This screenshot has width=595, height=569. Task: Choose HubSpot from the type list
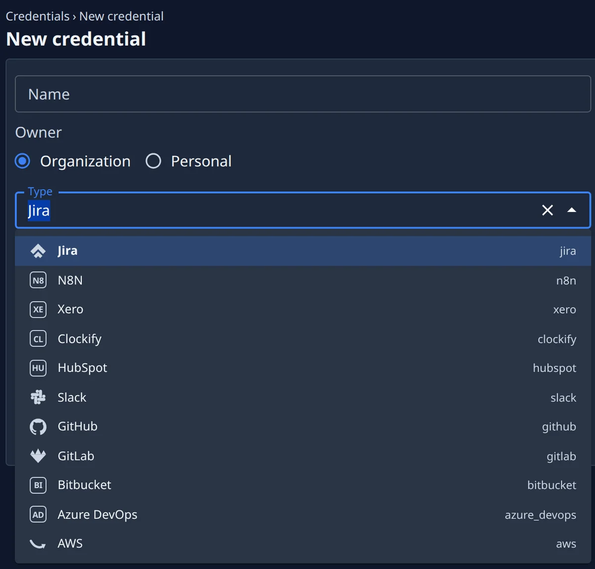(303, 368)
